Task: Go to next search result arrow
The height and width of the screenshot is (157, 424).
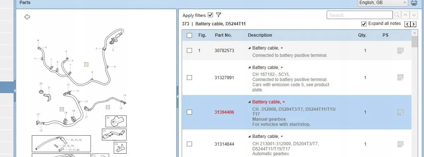Action: [x=414, y=15]
